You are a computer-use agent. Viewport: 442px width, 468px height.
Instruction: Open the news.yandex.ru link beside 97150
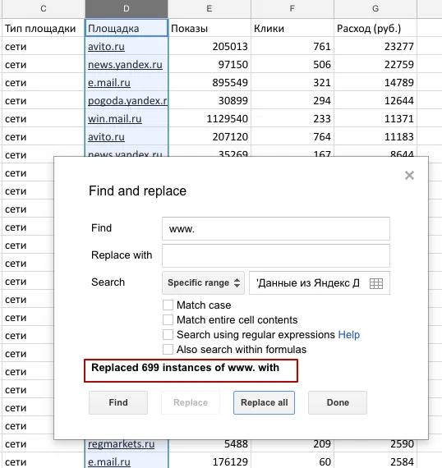pos(125,65)
